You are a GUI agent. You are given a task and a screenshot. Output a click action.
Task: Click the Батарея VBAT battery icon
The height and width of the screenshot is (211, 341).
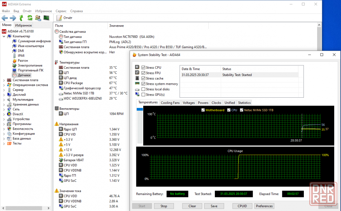tap(61, 160)
